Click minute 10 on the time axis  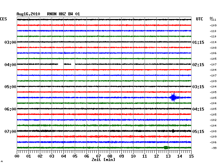pos(133,156)
